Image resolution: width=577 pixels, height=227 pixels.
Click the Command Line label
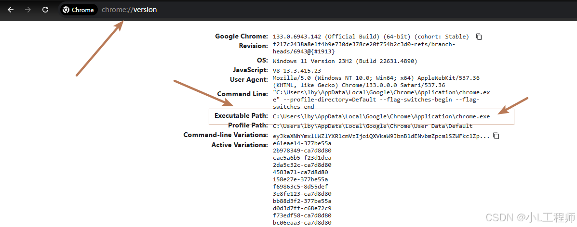[242, 94]
